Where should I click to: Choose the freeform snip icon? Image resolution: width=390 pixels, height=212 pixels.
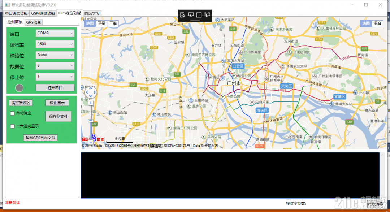(191, 15)
